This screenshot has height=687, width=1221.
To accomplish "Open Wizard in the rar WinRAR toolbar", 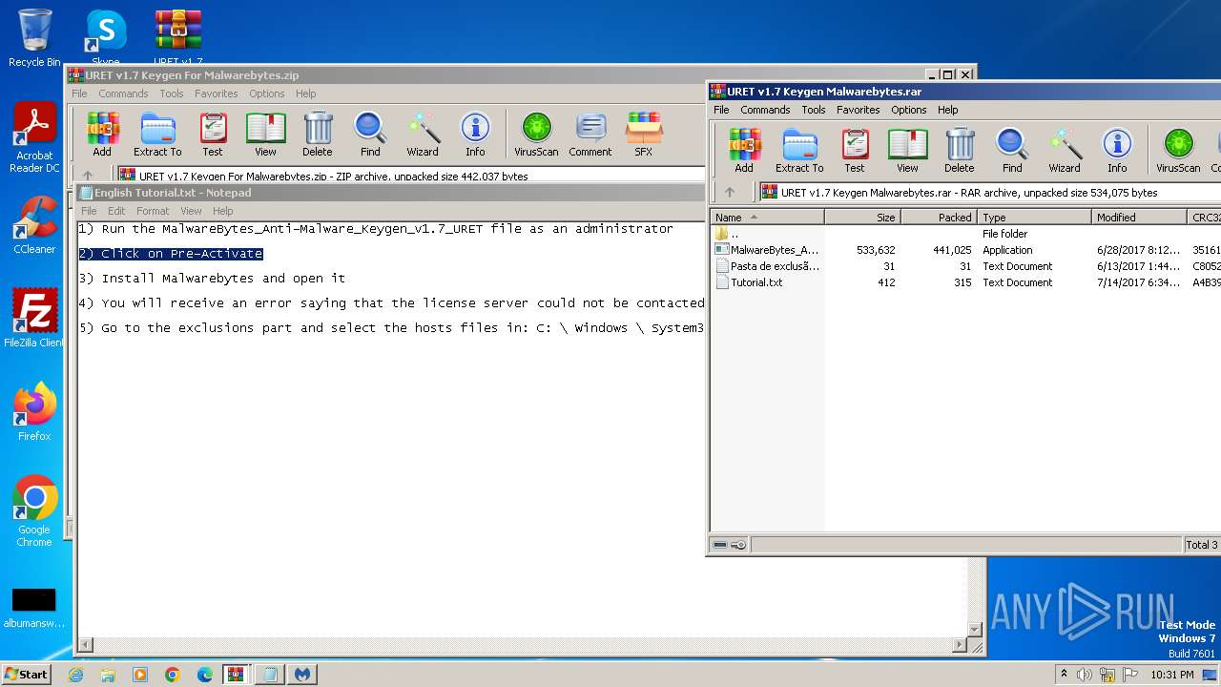I will (1065, 150).
